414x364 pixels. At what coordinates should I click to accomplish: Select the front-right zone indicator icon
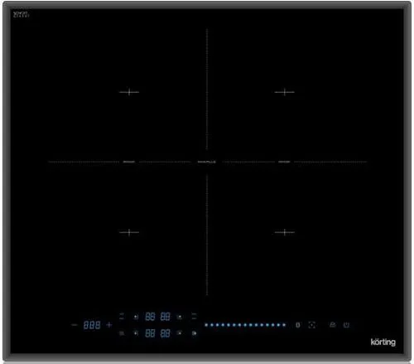180,333
